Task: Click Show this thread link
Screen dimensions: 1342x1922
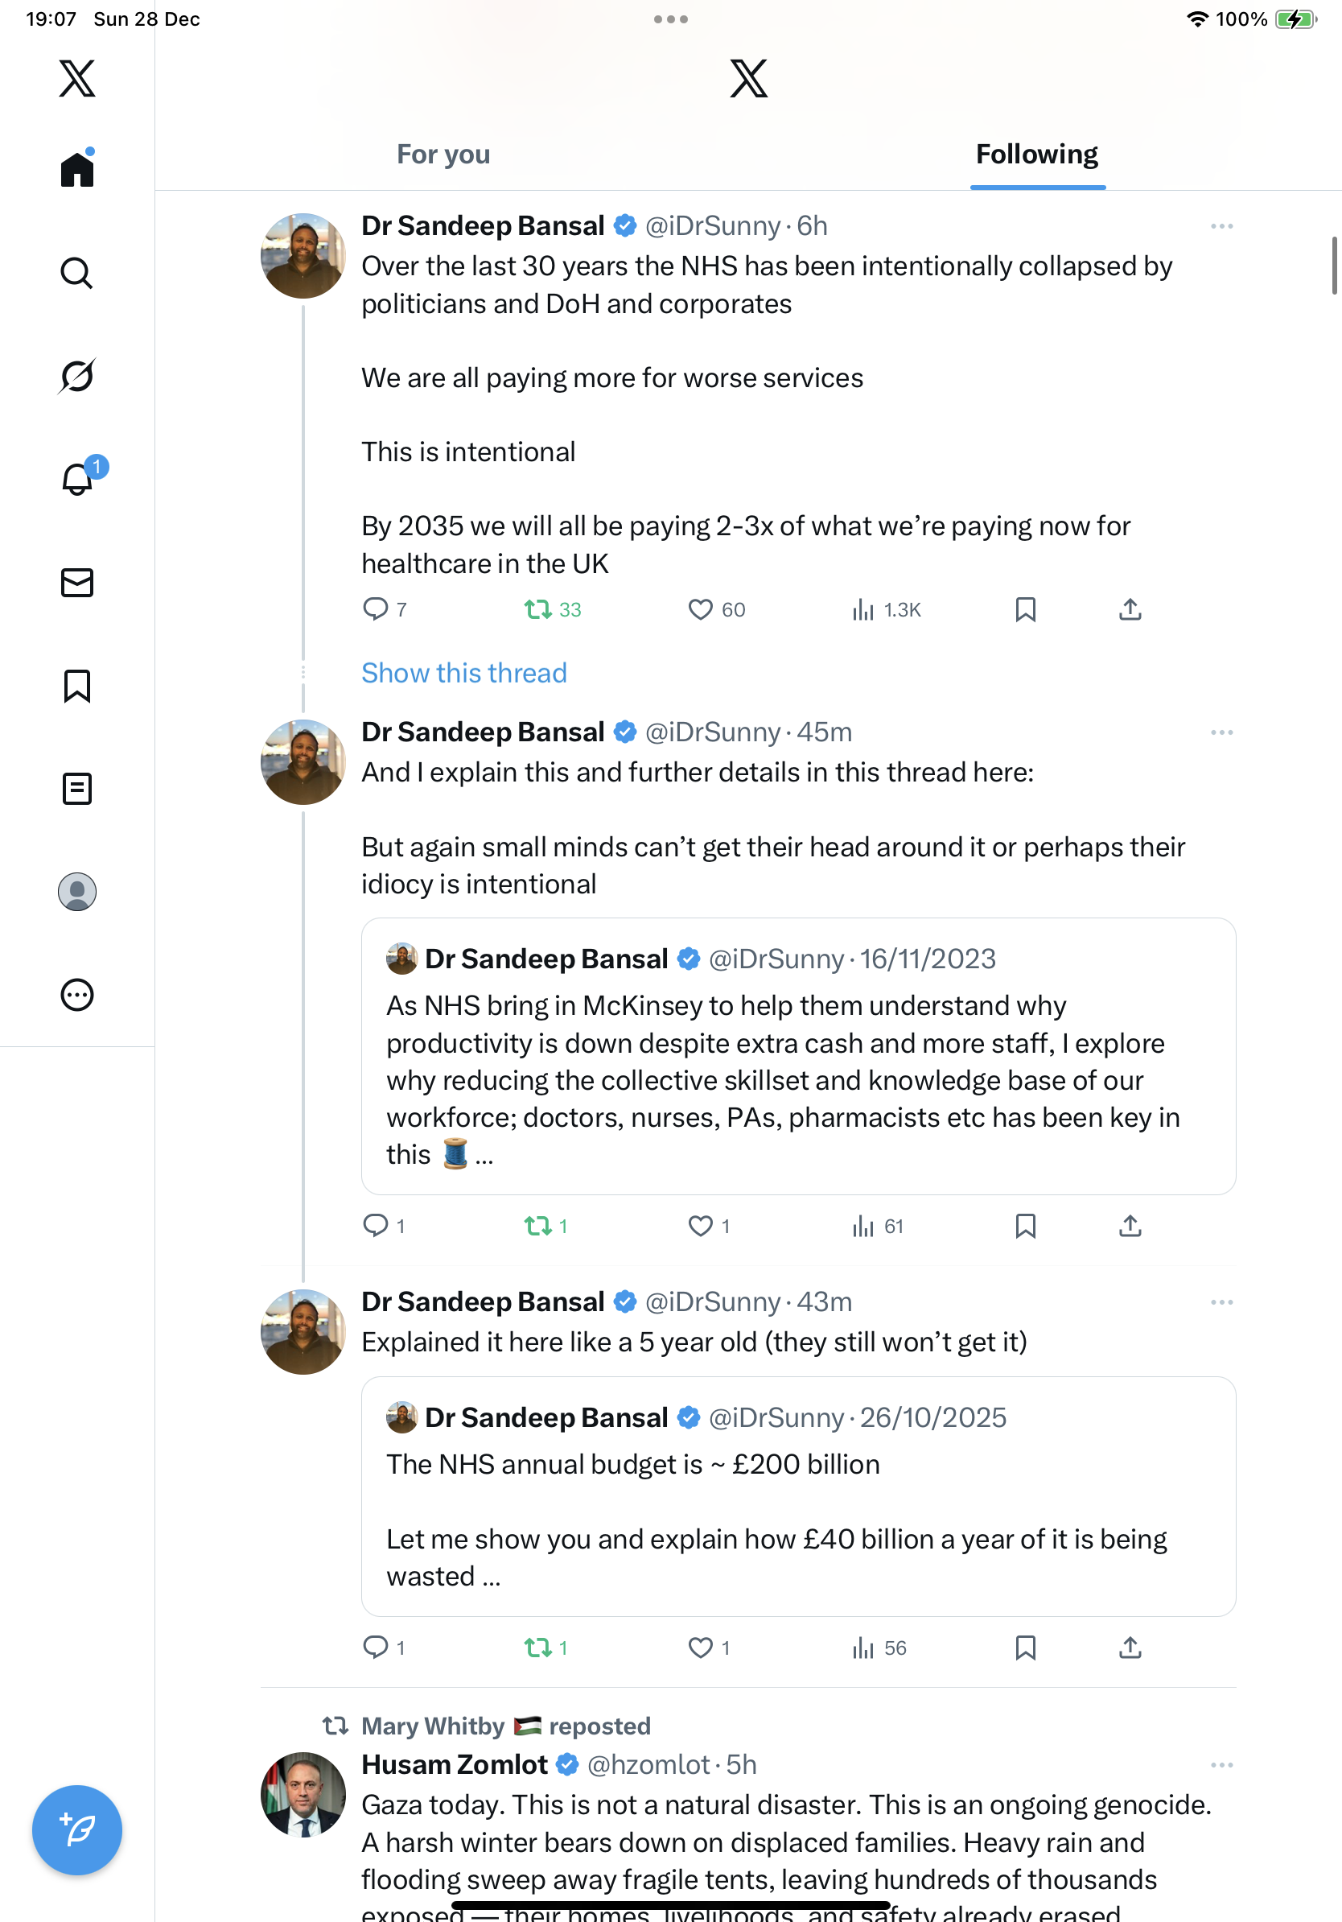Action: pyautogui.click(x=463, y=673)
